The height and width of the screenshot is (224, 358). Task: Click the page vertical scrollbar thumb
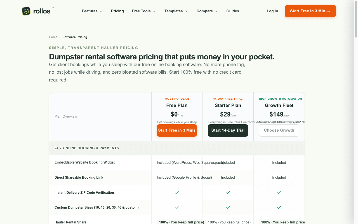(x=356, y=19)
